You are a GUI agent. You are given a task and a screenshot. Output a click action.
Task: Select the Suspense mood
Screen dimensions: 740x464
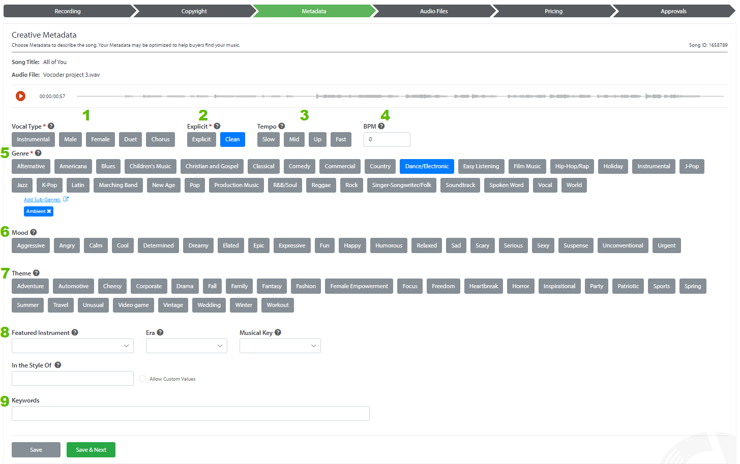click(576, 245)
